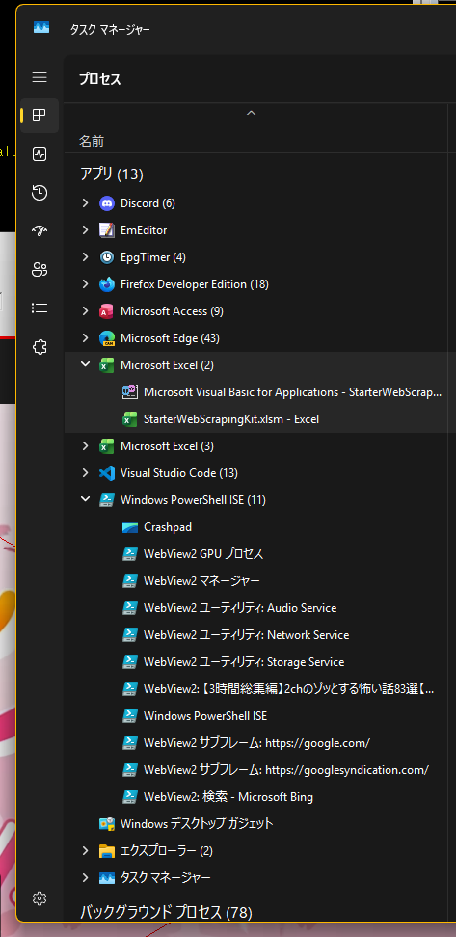Expand the エクスプローラー (2) group
The height and width of the screenshot is (937, 456).
coord(85,851)
